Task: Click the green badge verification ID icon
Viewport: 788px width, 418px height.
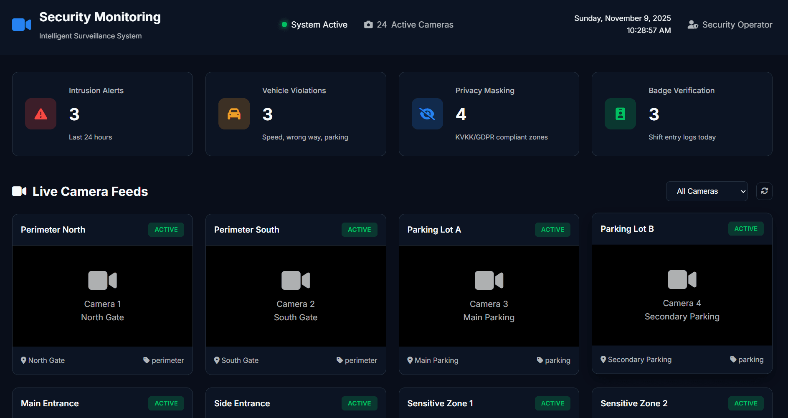Action: pyautogui.click(x=620, y=114)
